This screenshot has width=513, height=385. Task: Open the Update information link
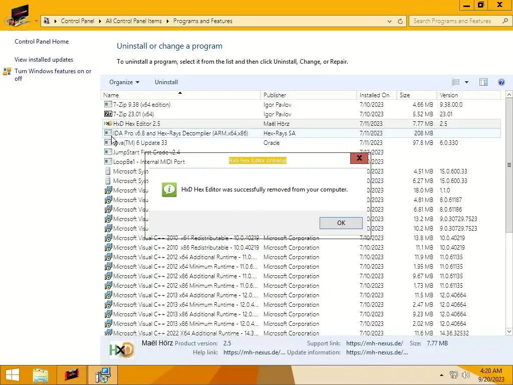pos(377,352)
